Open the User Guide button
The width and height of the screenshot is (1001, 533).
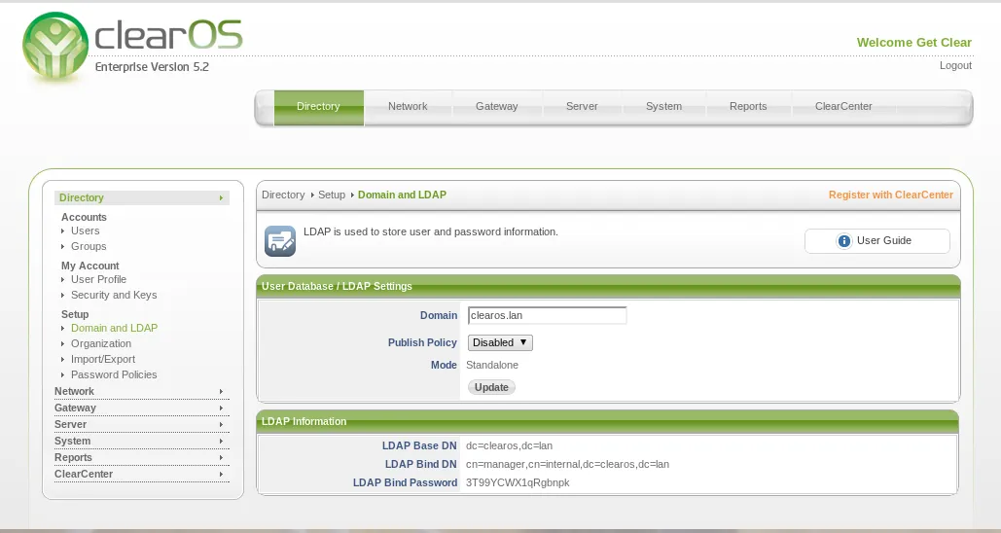coord(877,240)
